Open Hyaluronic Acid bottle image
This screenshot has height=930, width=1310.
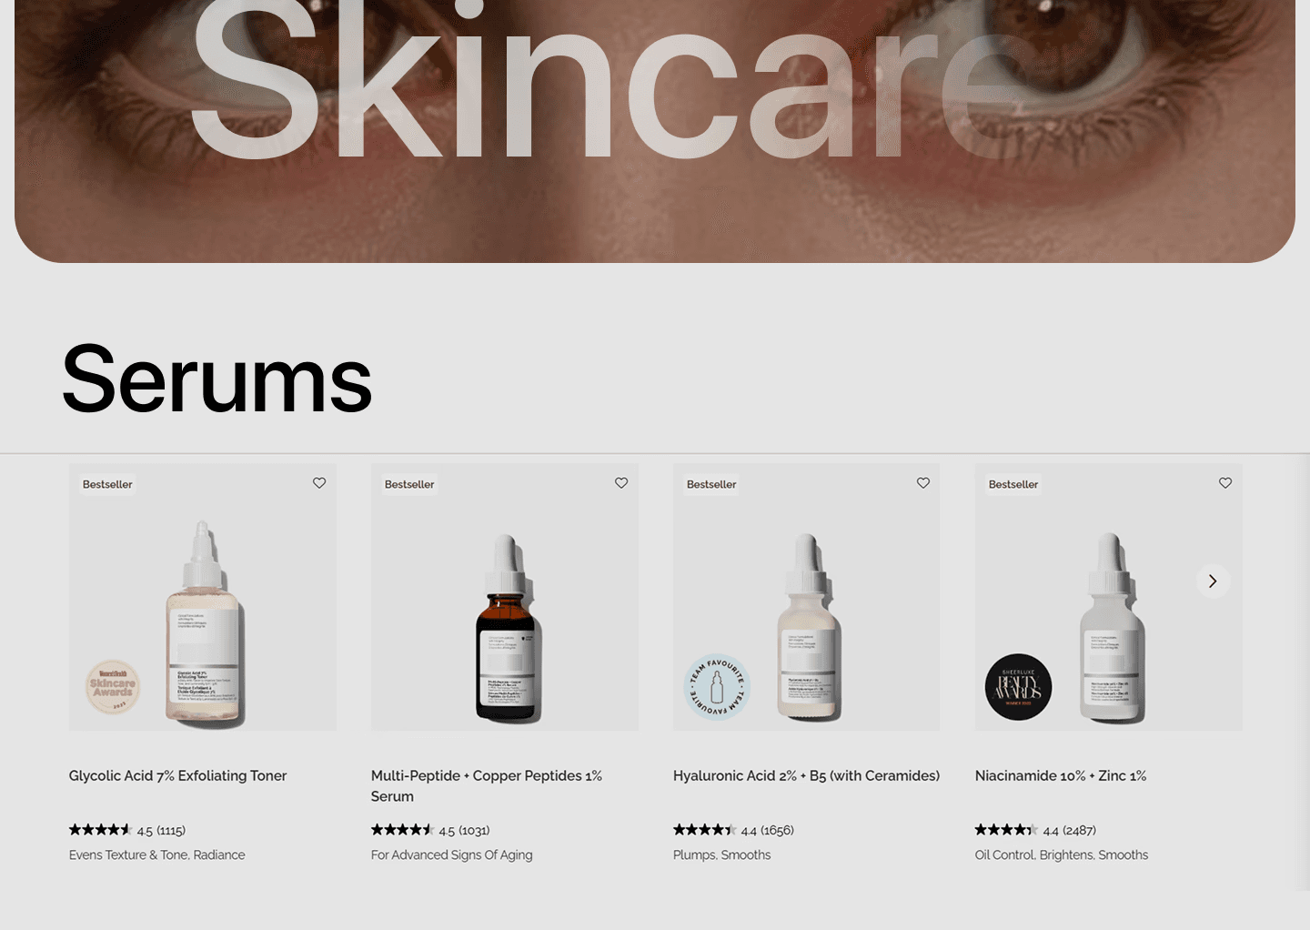click(807, 597)
